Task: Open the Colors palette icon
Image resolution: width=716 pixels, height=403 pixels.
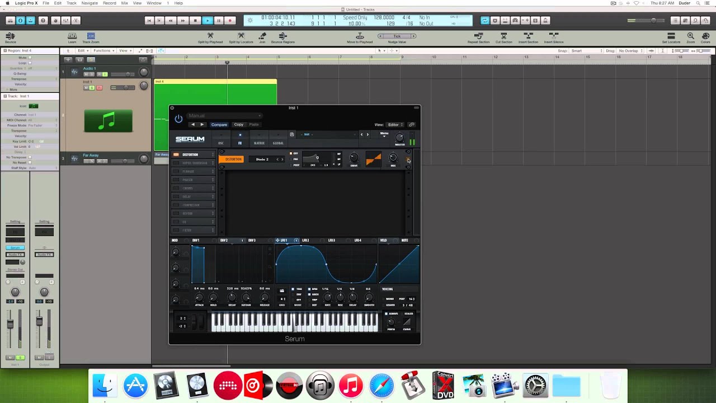Action: point(705,36)
